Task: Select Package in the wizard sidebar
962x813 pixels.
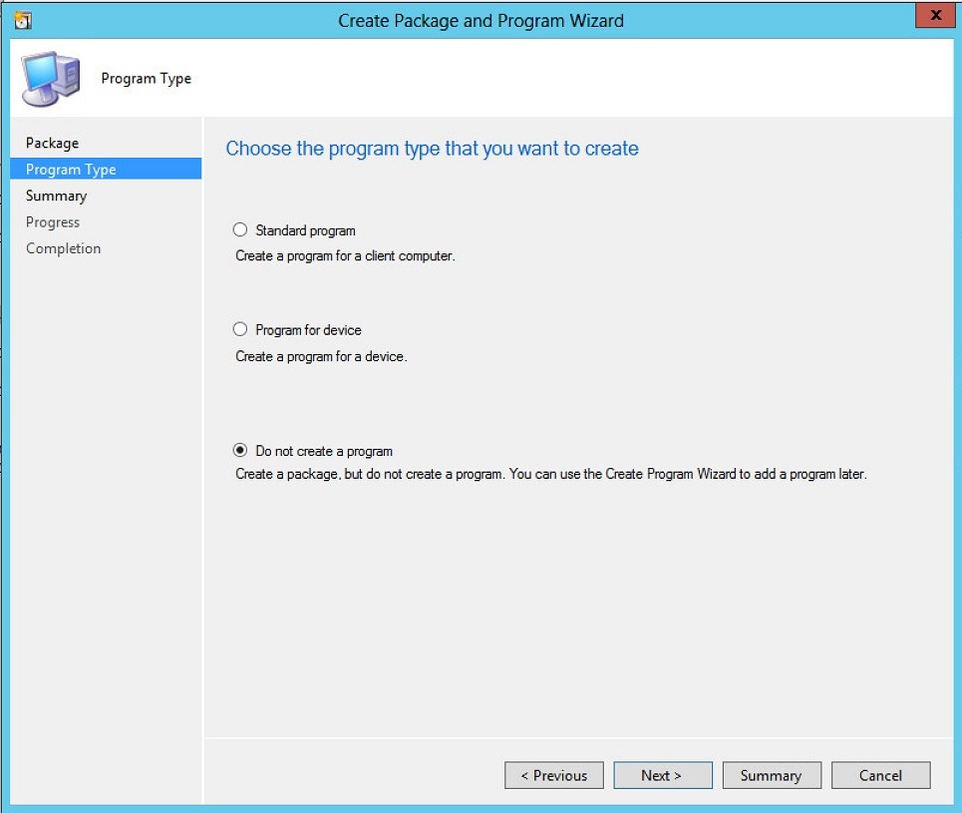Action: coord(52,143)
